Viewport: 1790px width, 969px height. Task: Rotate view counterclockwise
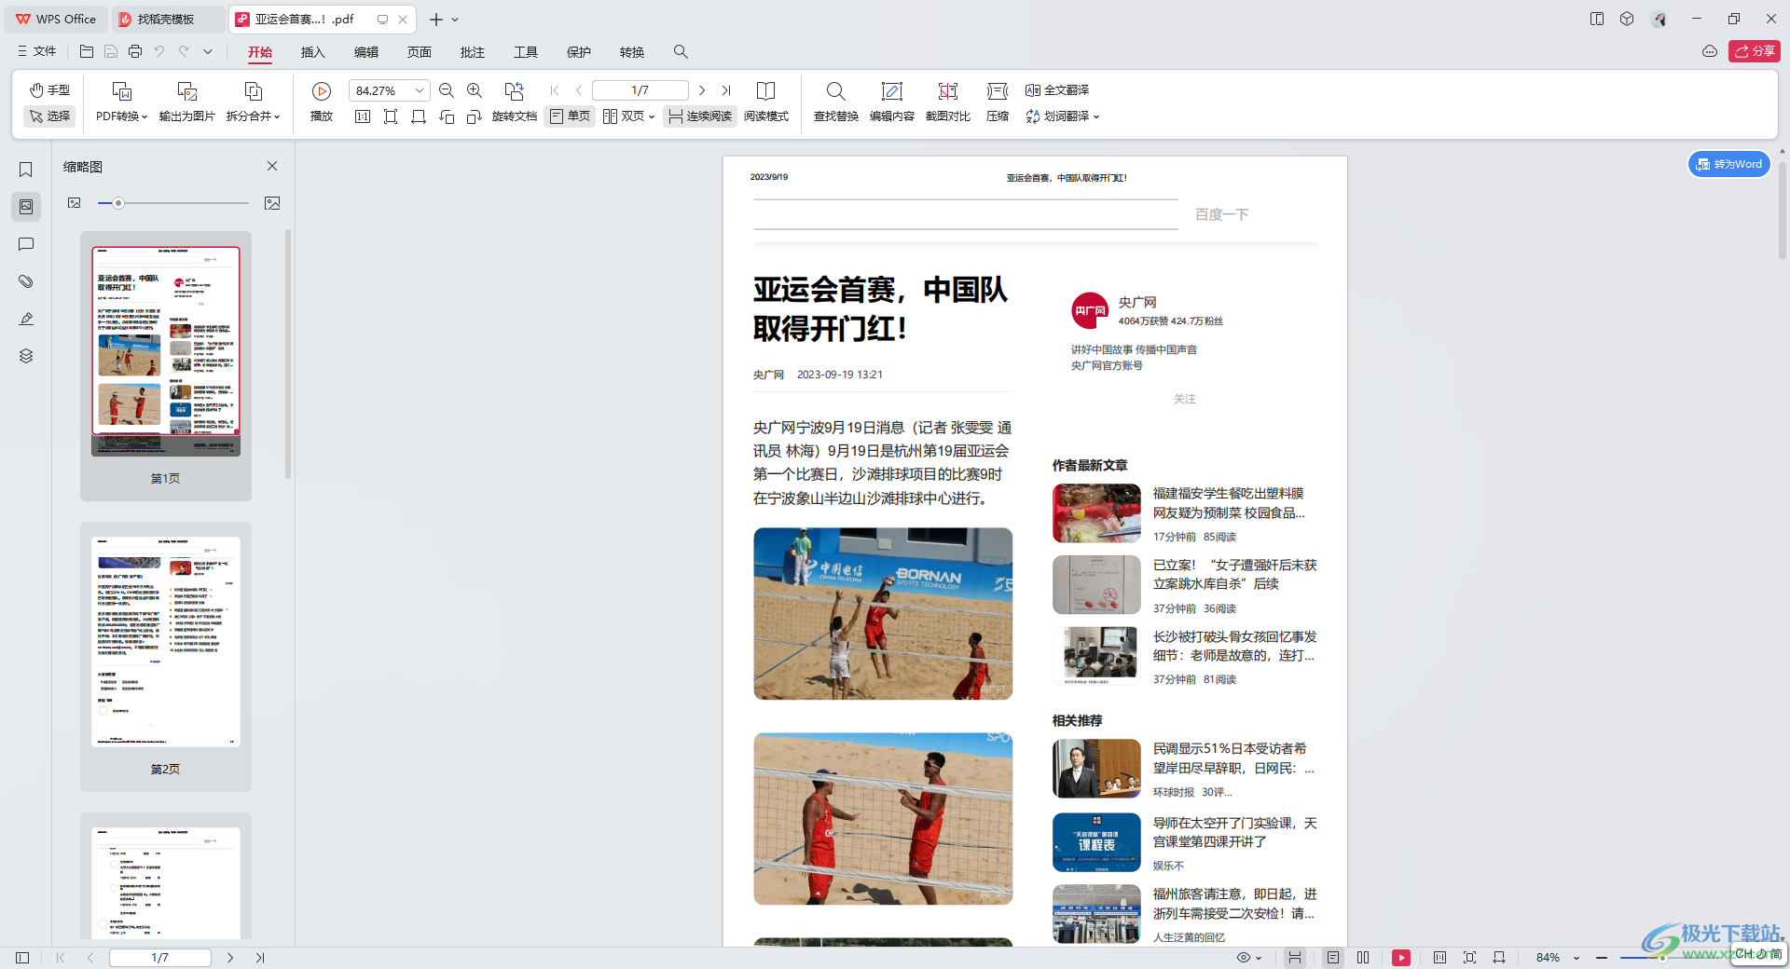[x=447, y=116]
